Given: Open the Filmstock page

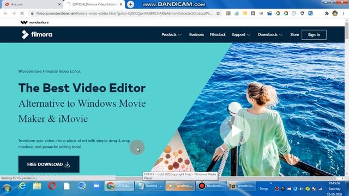Looking at the screenshot, I should coord(218,35).
